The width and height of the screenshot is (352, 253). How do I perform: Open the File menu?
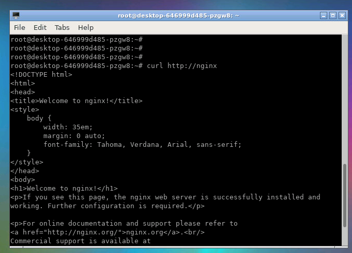point(20,27)
